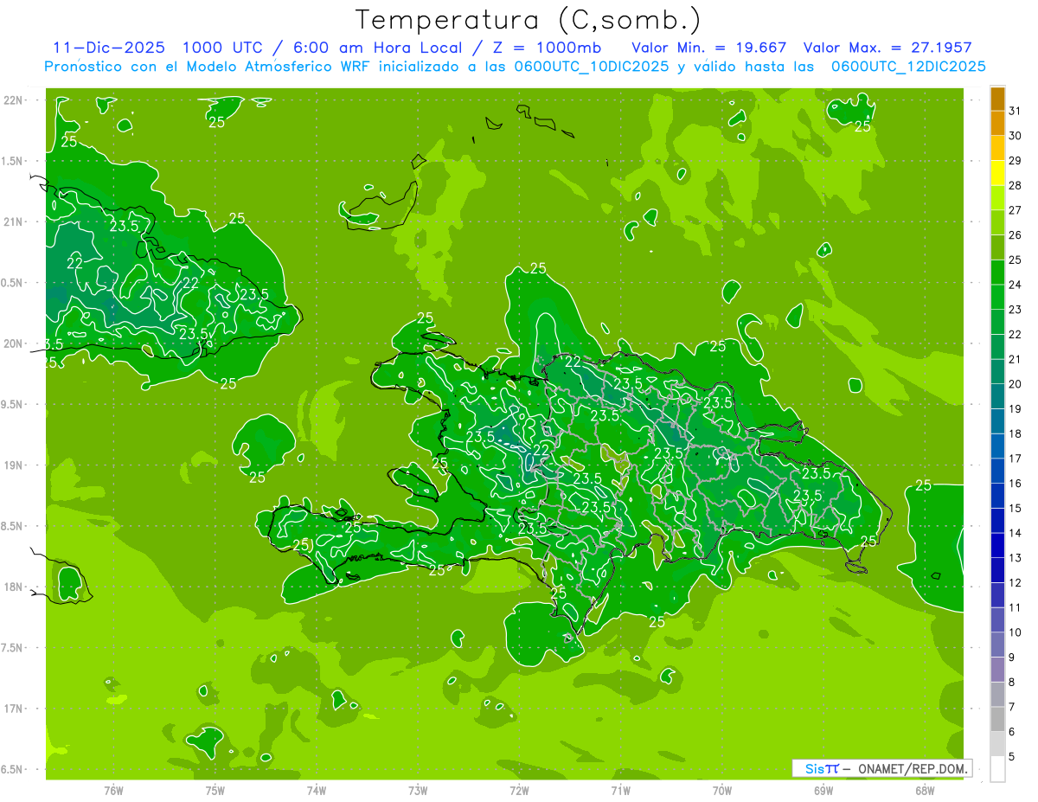Click the '76W' longitude axis label
This screenshot has height=802, width=1038.
click(113, 791)
